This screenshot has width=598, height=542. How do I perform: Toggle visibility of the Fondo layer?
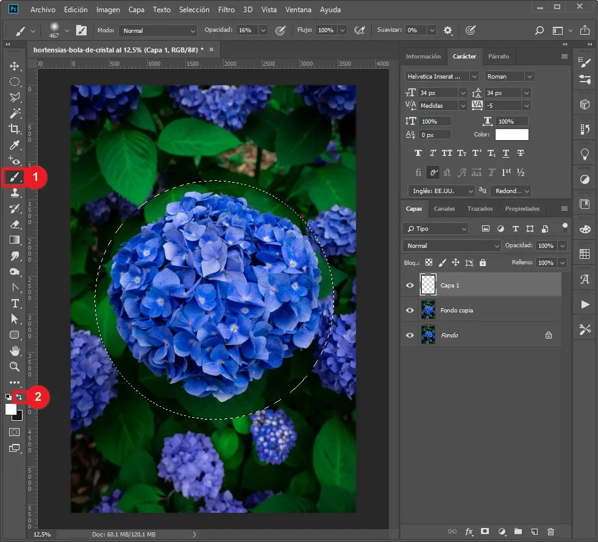(x=410, y=335)
